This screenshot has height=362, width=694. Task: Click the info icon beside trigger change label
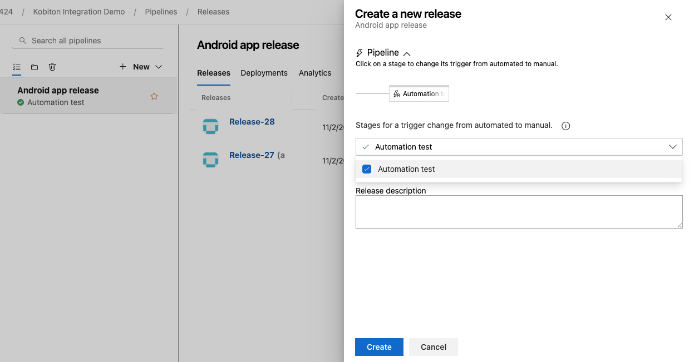[565, 126]
